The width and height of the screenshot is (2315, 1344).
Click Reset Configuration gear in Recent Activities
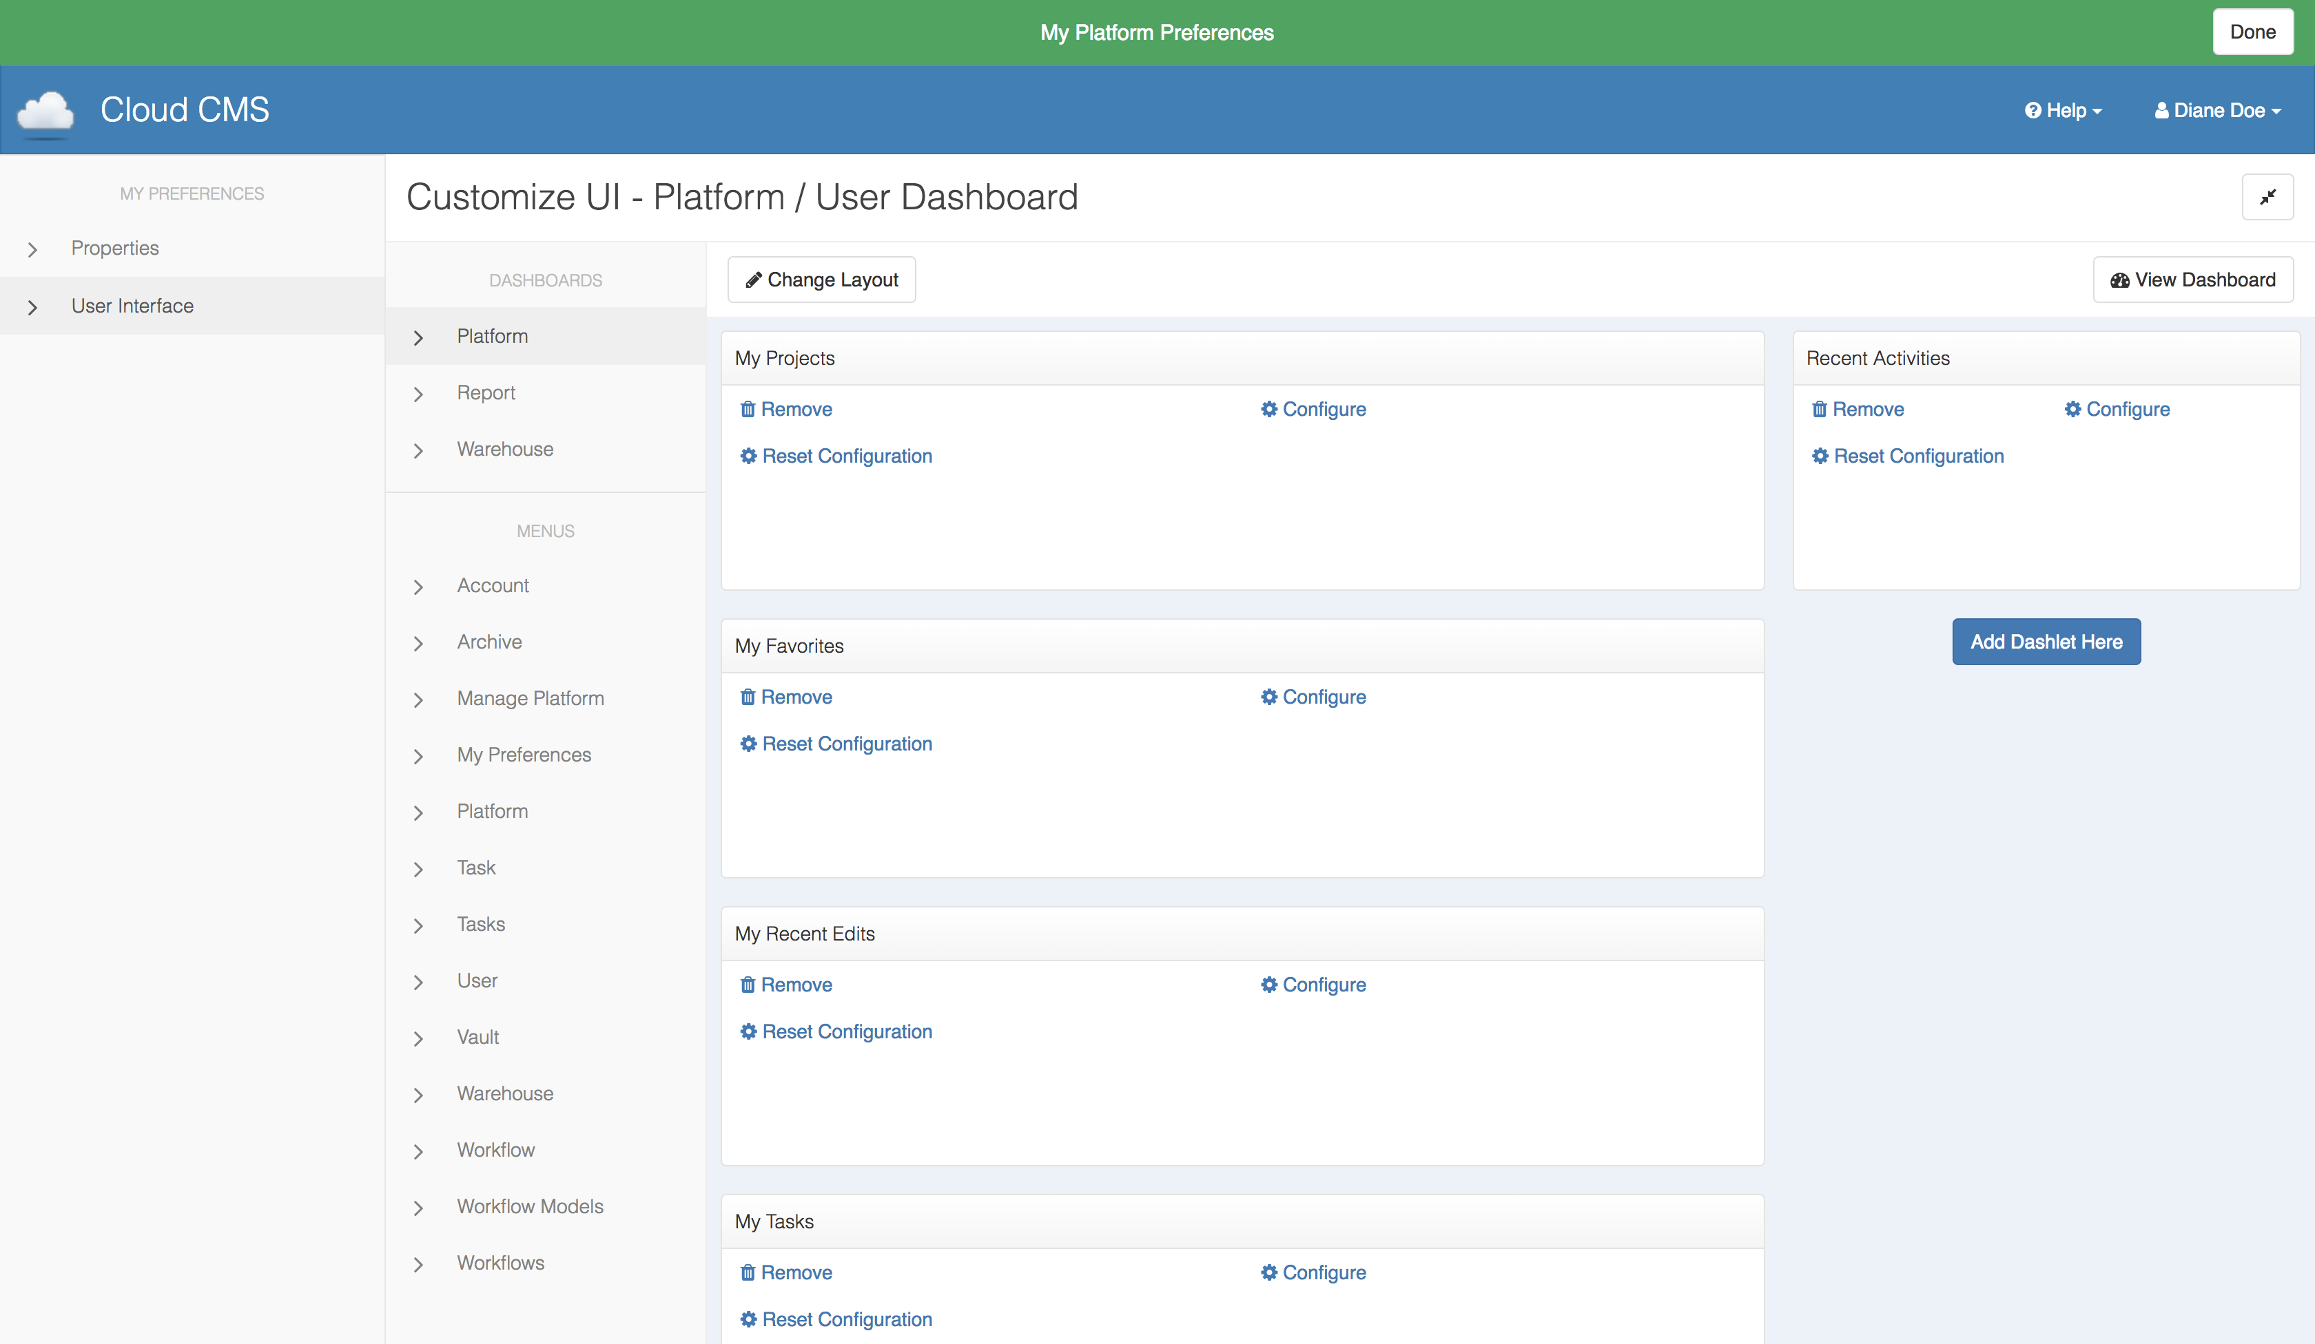(x=1820, y=456)
